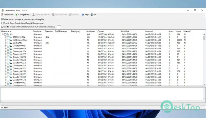The image size is (206, 118).
Task: Expand the Config.Msi tree node
Action: [x=6, y=43]
